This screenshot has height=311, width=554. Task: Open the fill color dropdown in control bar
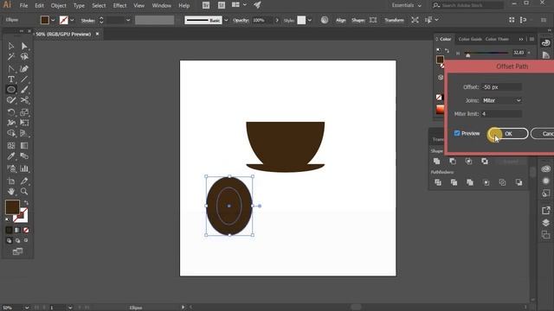tap(53, 20)
